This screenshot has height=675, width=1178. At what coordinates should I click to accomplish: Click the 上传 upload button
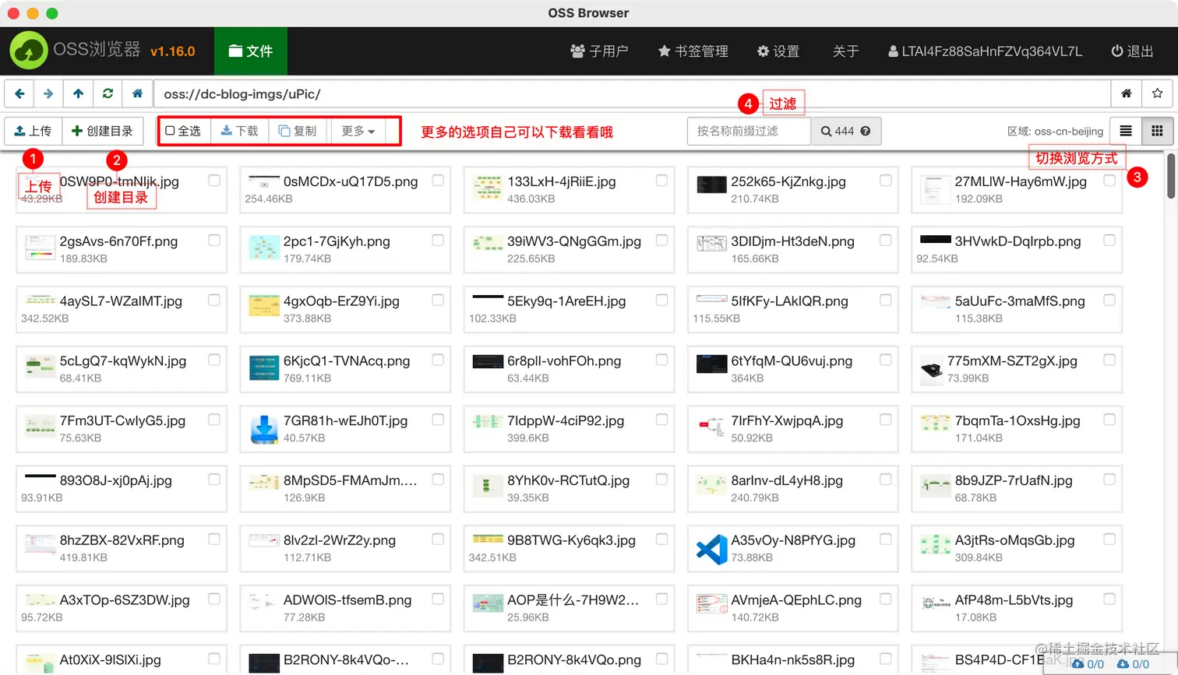pos(33,131)
